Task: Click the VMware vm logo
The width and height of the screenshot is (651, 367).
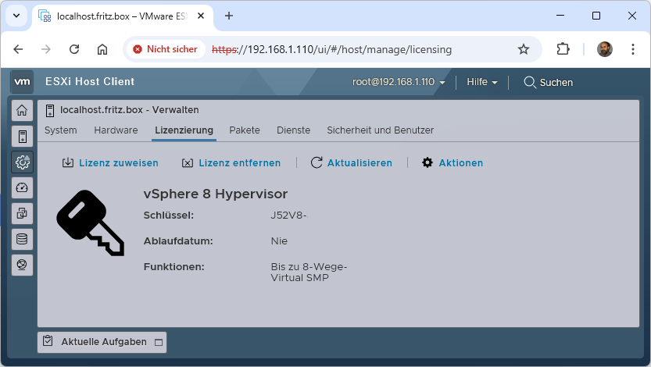Action: [x=23, y=81]
